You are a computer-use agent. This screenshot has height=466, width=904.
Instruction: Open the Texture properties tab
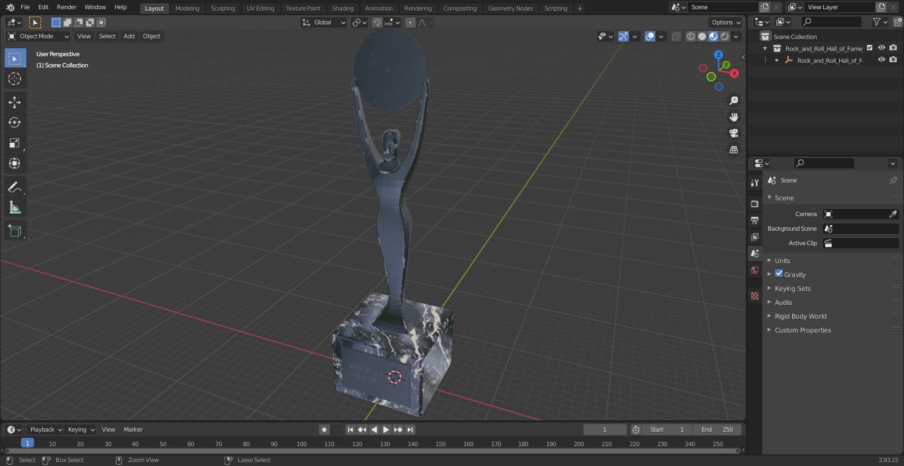pos(754,295)
